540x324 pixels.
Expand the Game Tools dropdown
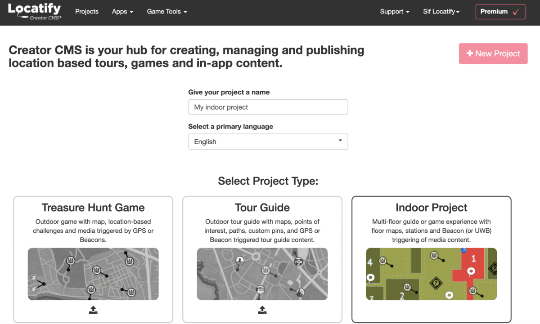pos(166,12)
